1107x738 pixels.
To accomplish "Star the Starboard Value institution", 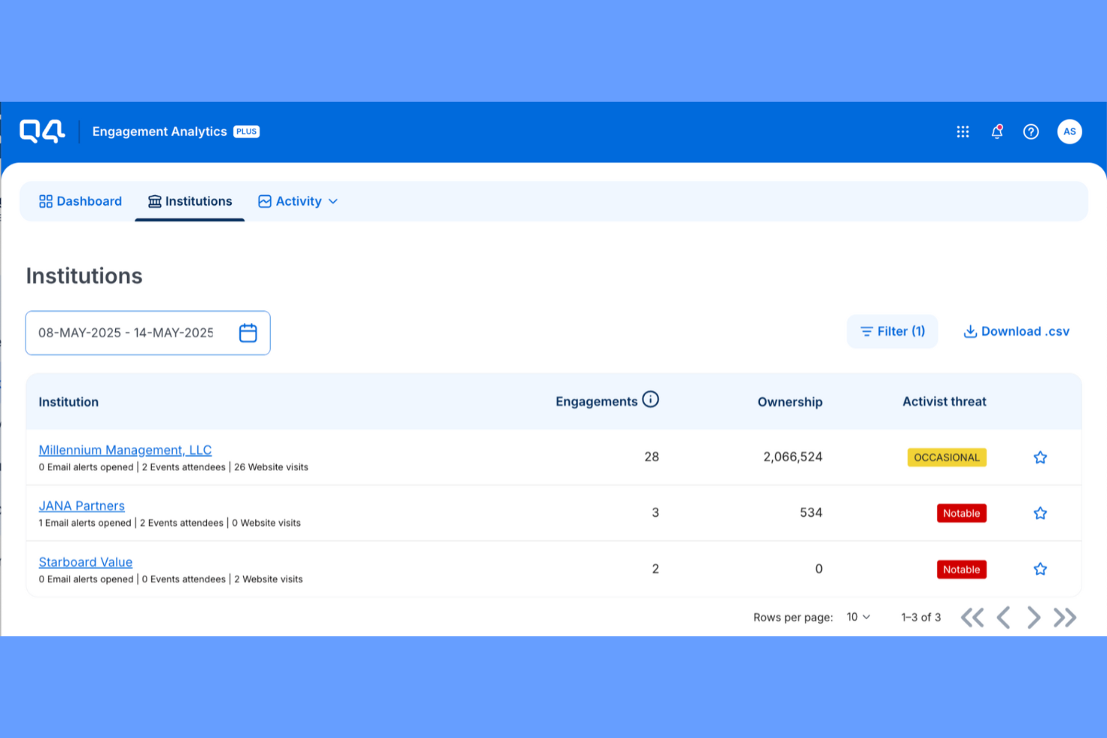I will click(1040, 569).
